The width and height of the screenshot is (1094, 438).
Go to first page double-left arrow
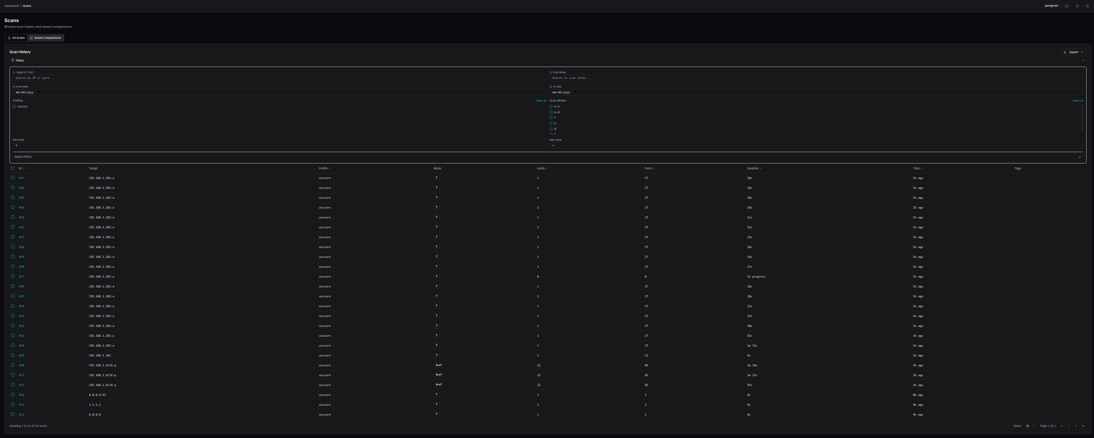pyautogui.click(x=1062, y=426)
